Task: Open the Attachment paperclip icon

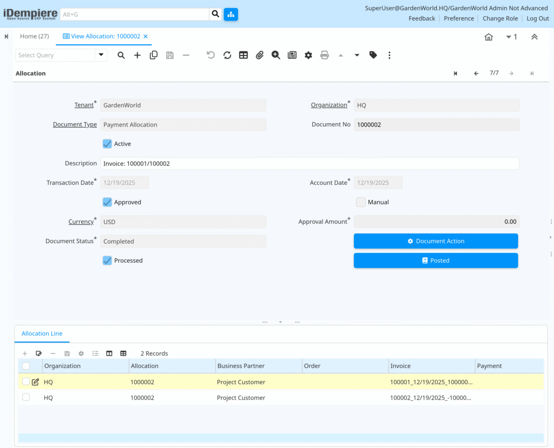Action: coord(260,55)
